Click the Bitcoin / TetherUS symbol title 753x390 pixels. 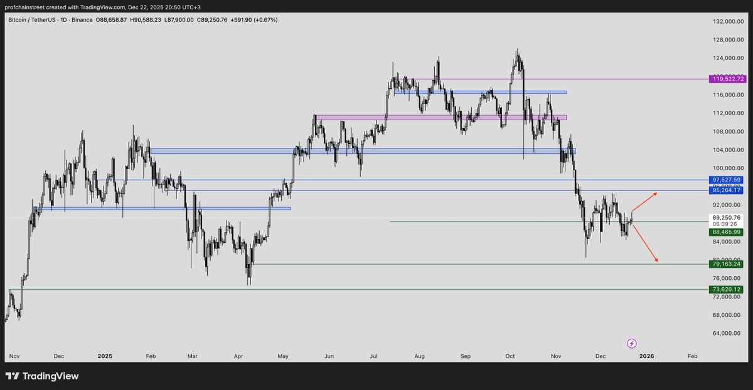[33, 20]
